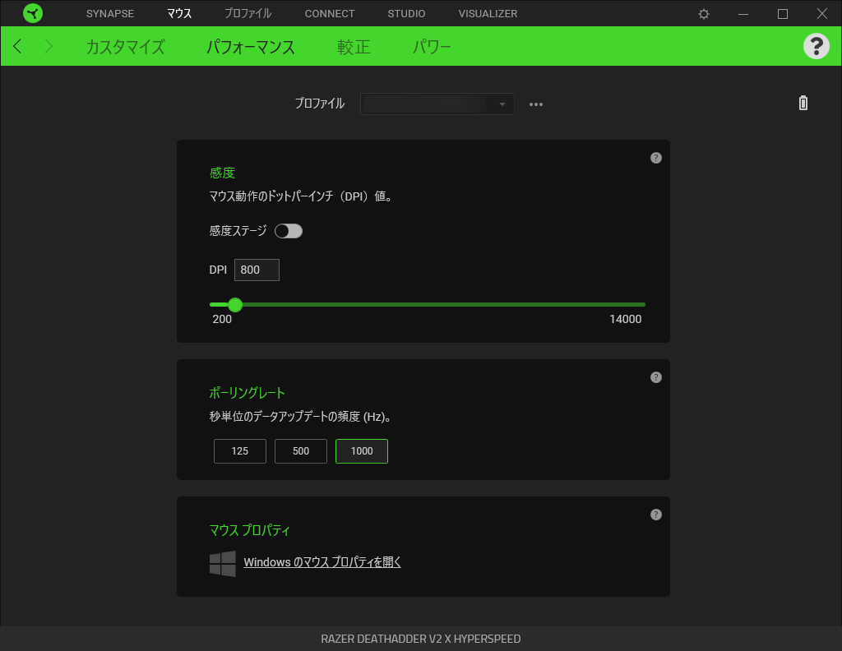Screen dimensions: 842x651
Task: Show help for the ポーリングレート section
Action: 655,377
